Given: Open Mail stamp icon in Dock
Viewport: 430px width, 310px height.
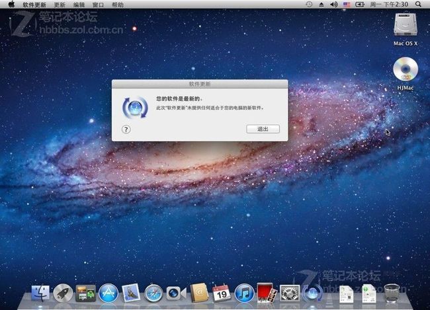Looking at the screenshot, I should [131, 293].
